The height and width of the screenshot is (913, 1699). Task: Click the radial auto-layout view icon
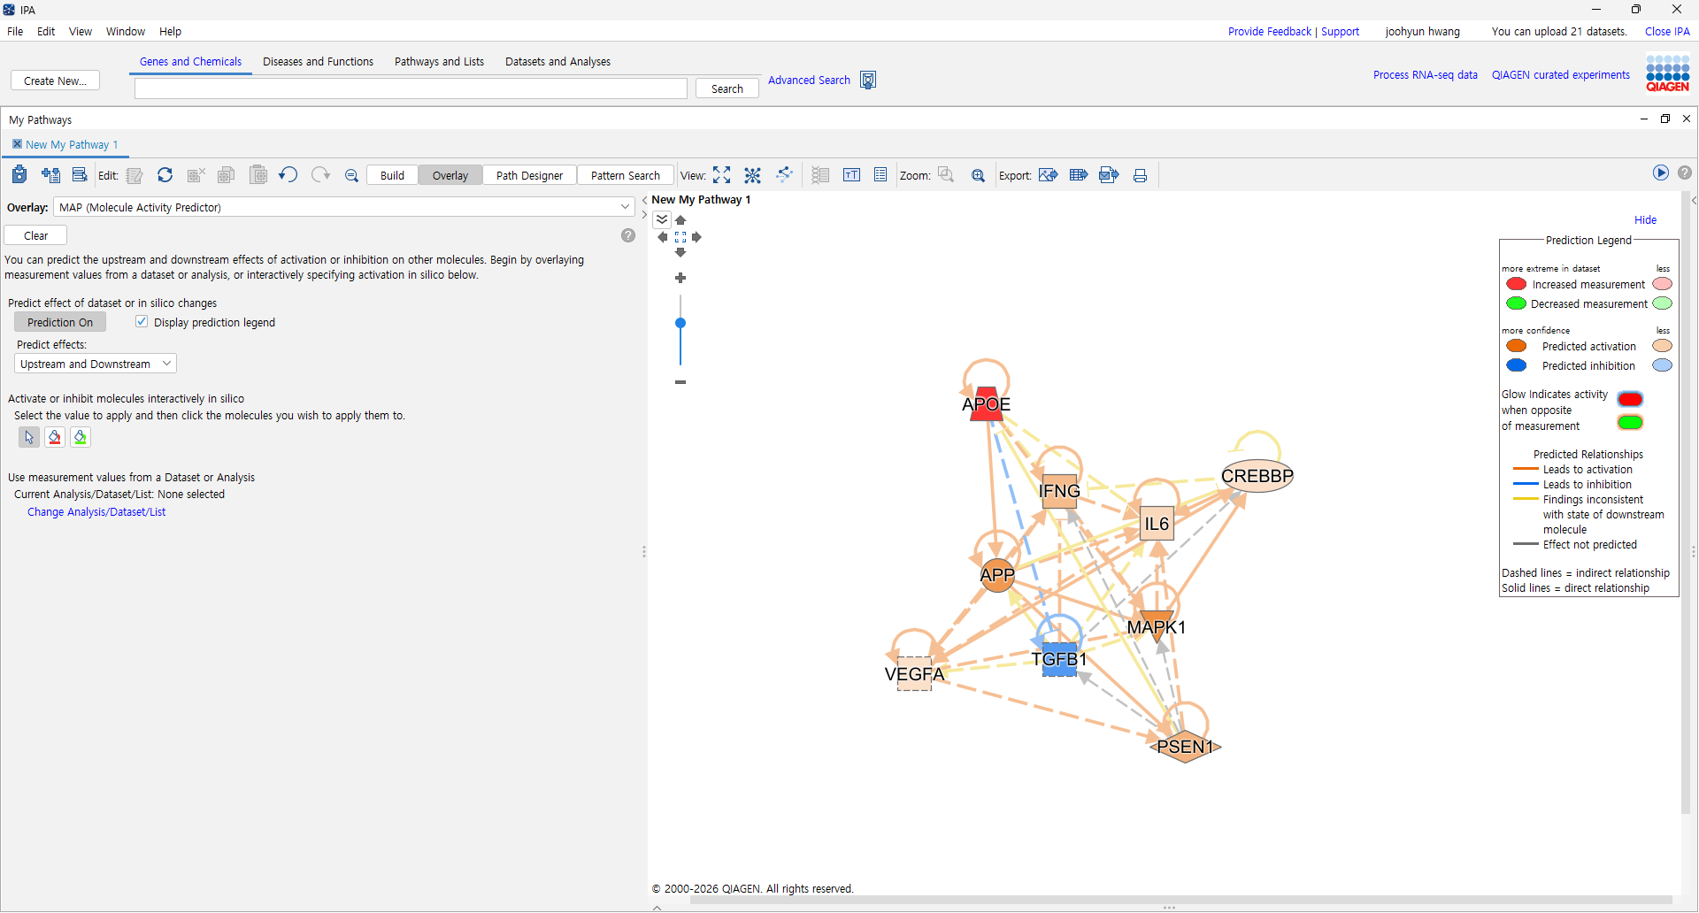pyautogui.click(x=752, y=175)
